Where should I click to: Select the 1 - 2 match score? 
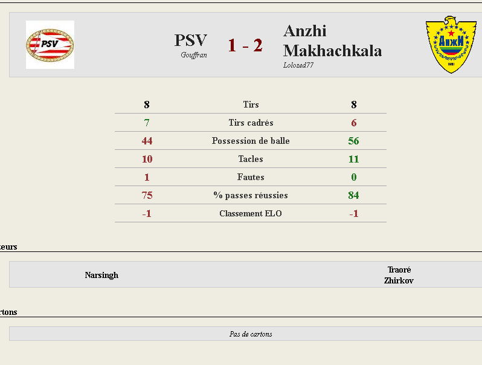[245, 45]
